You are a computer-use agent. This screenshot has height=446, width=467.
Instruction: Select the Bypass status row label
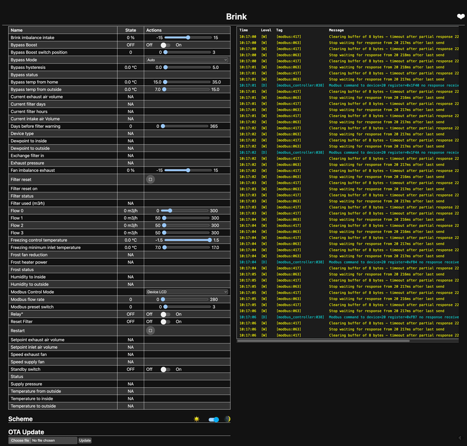click(x=24, y=75)
